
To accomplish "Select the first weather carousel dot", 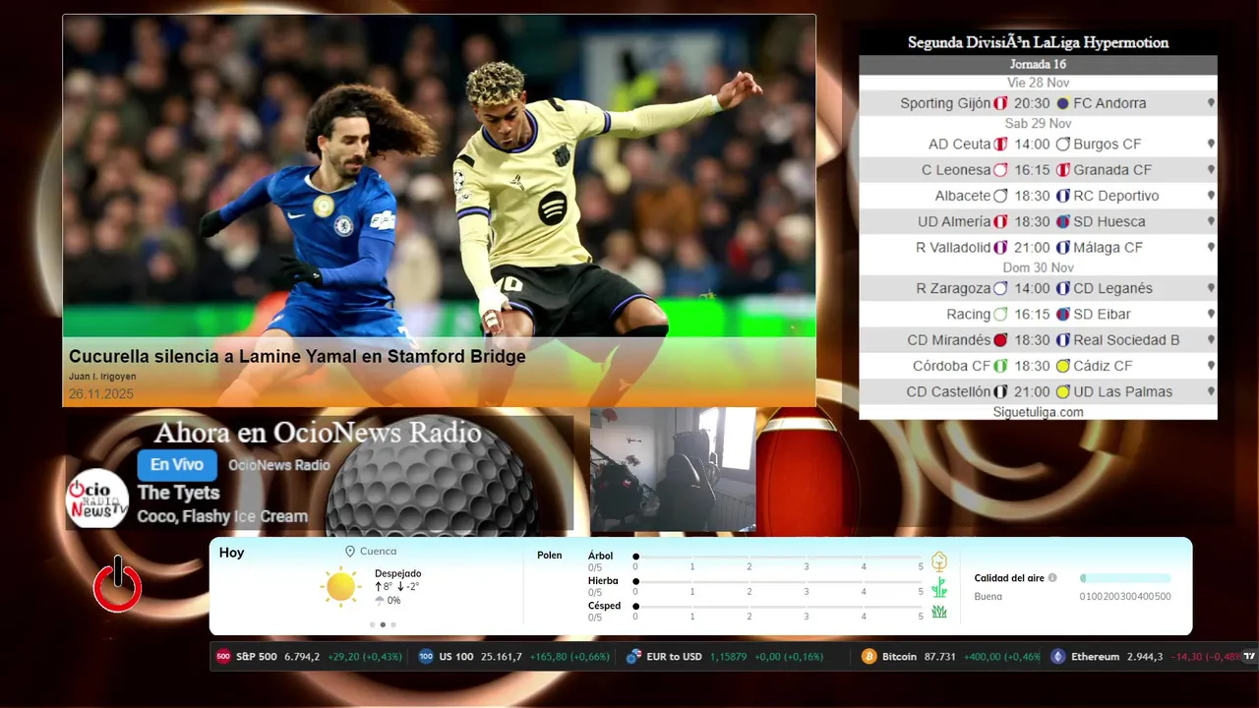I will point(372,624).
